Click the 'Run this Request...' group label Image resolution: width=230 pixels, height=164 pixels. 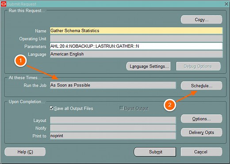[x=27, y=11]
